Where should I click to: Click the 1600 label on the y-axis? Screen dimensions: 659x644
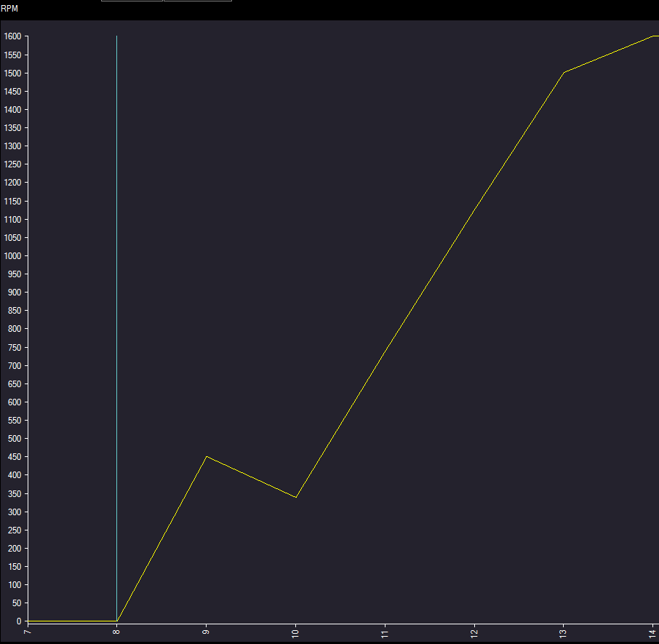(x=12, y=36)
